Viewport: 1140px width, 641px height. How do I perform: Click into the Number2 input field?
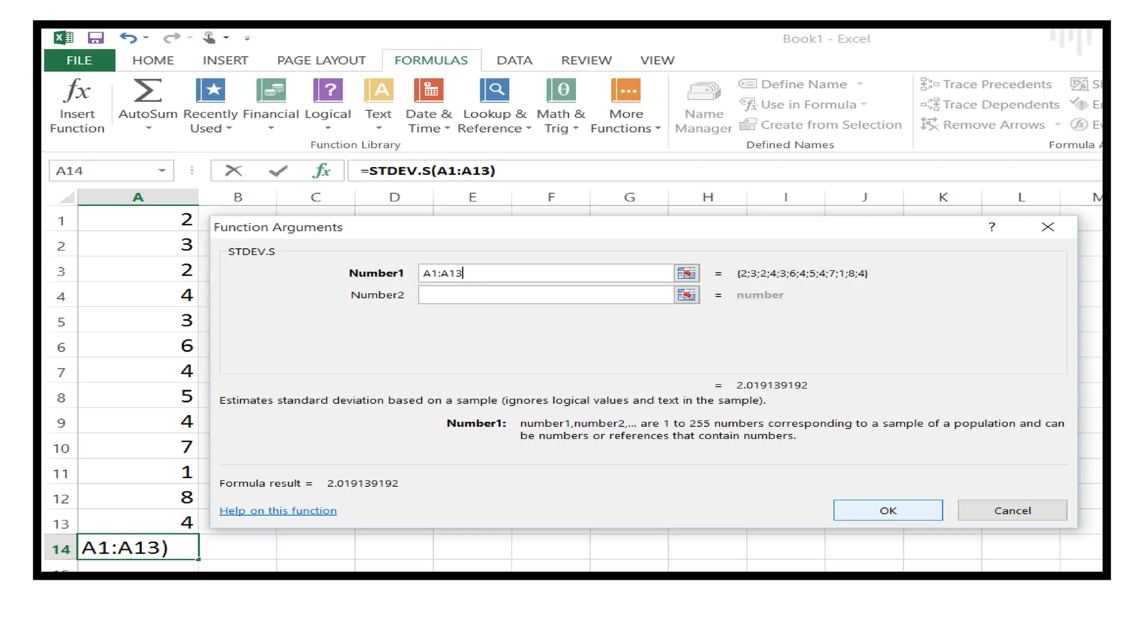[x=546, y=295]
